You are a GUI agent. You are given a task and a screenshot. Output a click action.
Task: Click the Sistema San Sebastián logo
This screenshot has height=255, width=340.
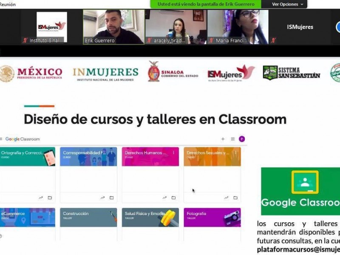click(292, 73)
